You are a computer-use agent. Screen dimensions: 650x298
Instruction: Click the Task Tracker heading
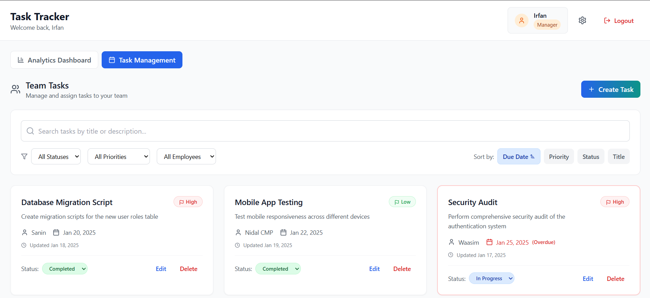[x=40, y=16]
